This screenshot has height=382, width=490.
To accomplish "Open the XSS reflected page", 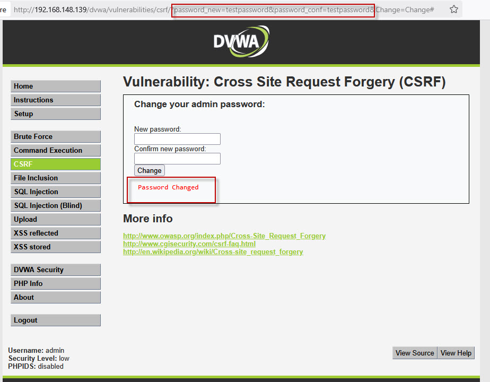I will point(56,233).
